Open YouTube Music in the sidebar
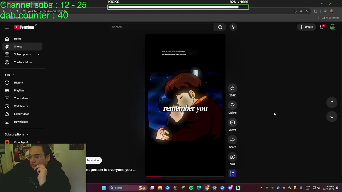The image size is (342, 192). pos(22,62)
